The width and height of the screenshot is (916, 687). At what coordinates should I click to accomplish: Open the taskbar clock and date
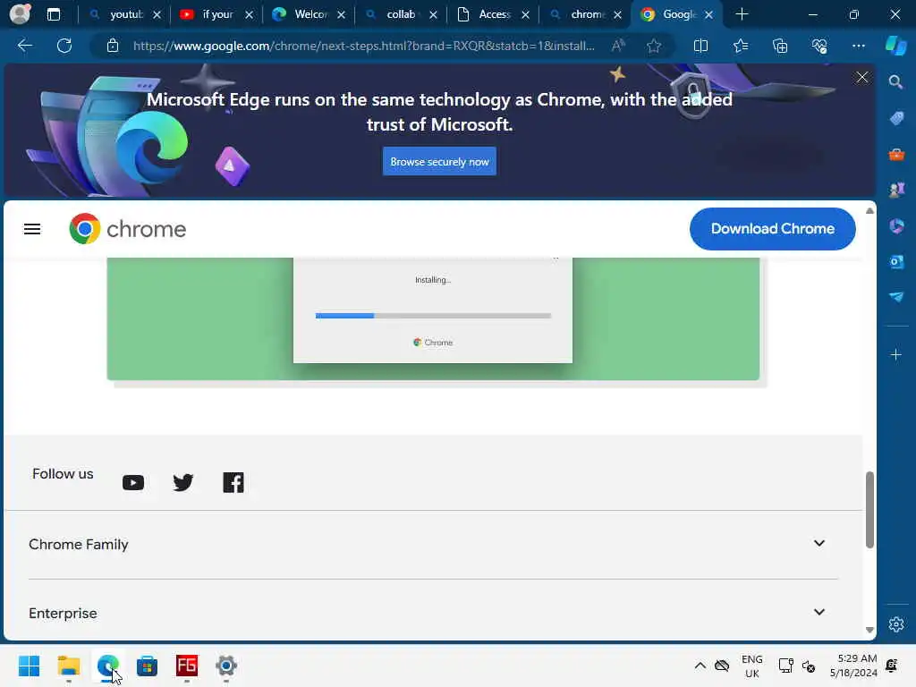click(853, 666)
